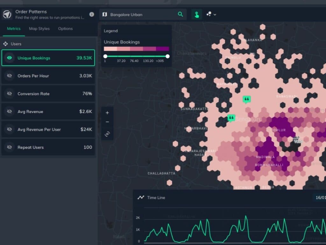
Task: Zoom in the map with plus button
Action: point(107,113)
